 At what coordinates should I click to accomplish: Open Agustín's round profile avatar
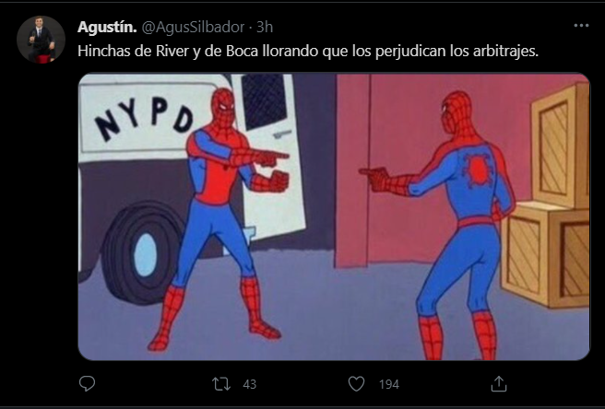click(41, 40)
